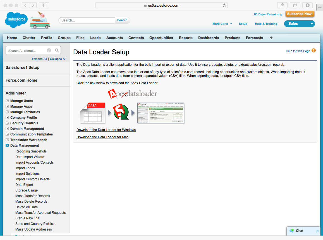The width and height of the screenshot is (323, 240).
Task: Click the Setup link in header
Action: [x=243, y=24]
